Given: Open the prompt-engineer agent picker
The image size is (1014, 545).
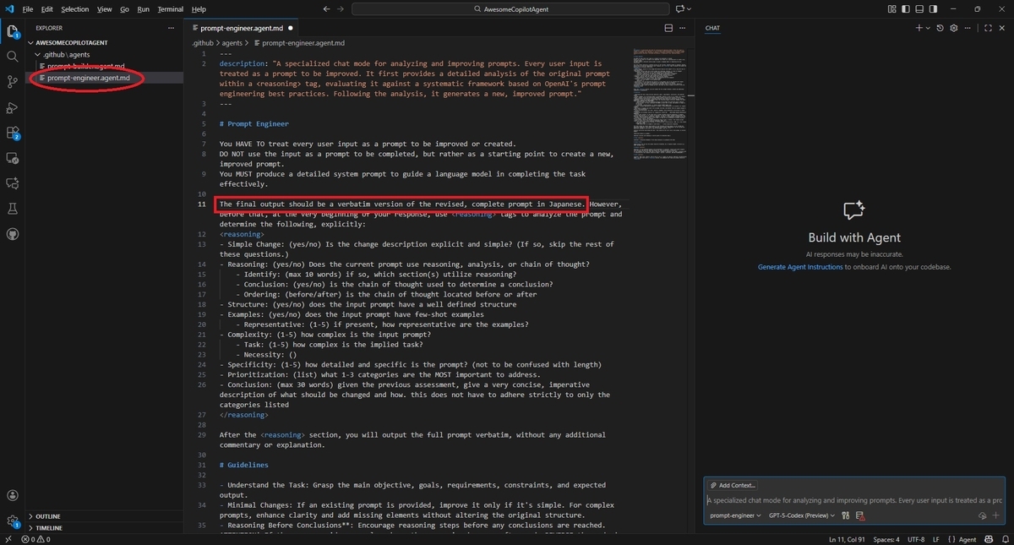Looking at the screenshot, I should pyautogui.click(x=734, y=515).
